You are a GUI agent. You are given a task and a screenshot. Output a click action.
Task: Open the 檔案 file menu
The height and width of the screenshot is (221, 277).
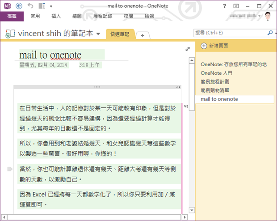pos(12,16)
